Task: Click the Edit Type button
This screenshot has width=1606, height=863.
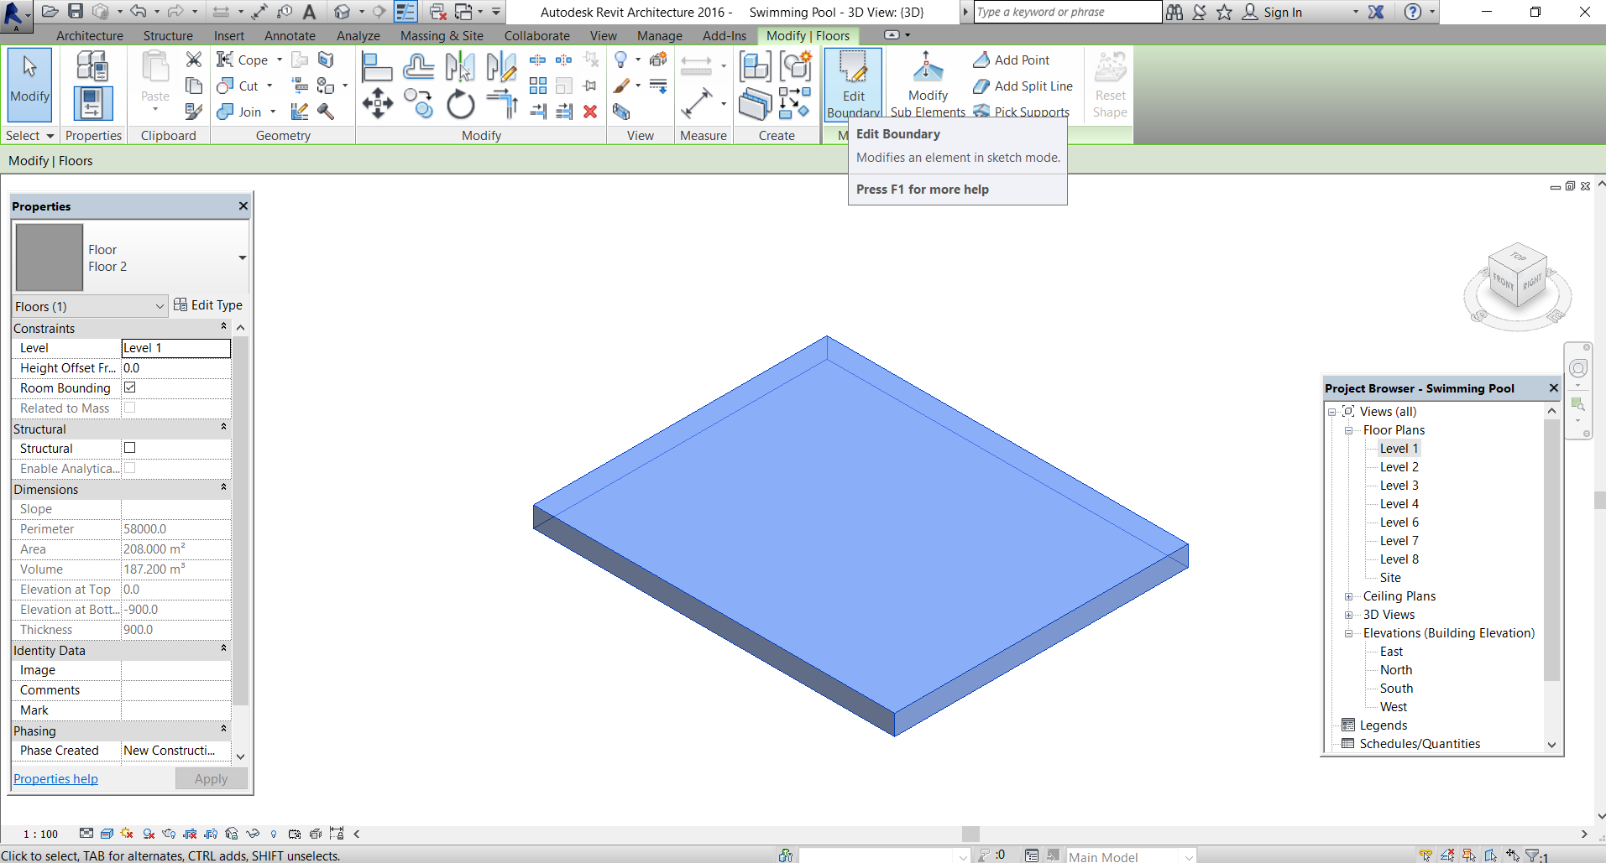Action: (209, 304)
